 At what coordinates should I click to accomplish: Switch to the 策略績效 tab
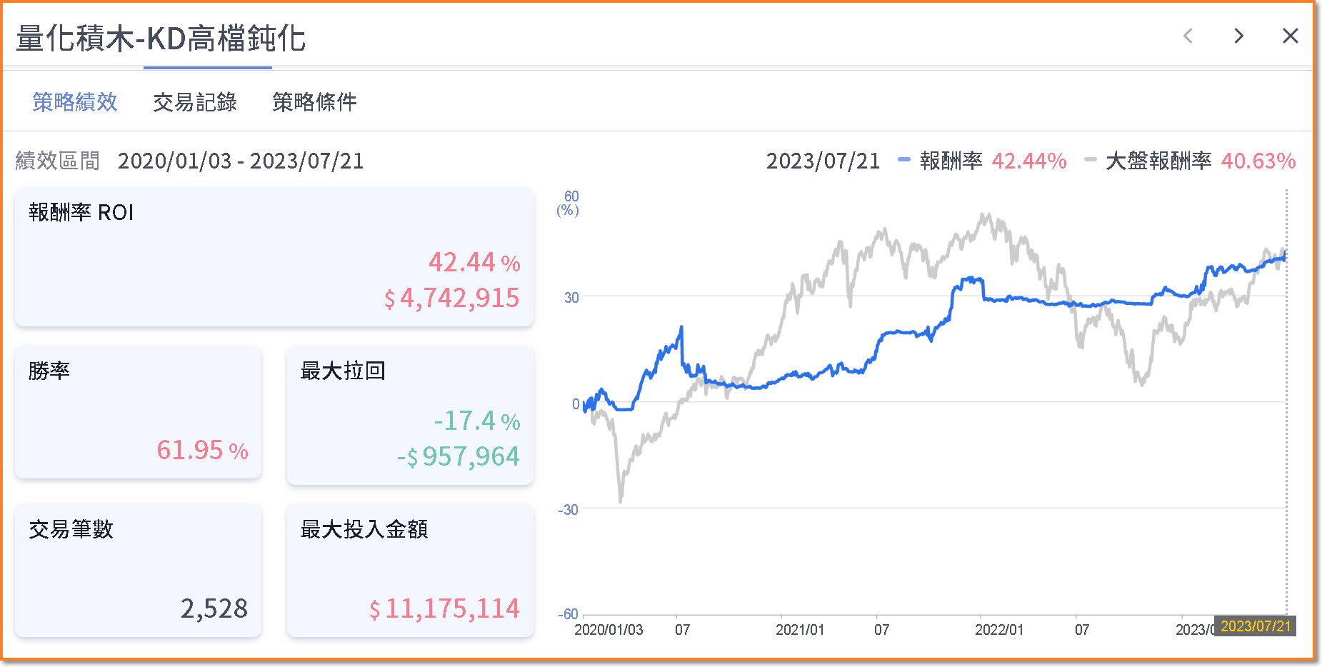tap(75, 102)
